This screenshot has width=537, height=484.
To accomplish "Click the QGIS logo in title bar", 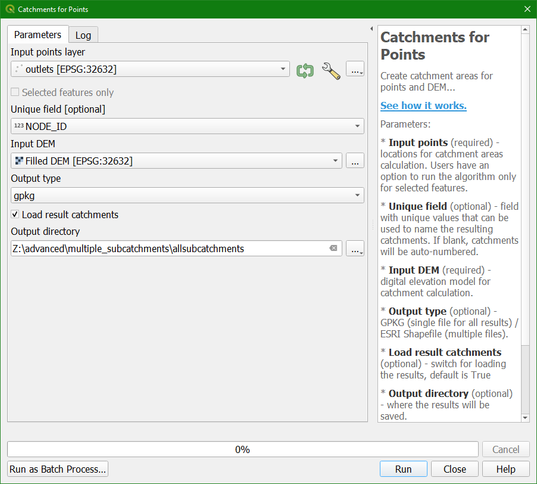I will coord(10,10).
